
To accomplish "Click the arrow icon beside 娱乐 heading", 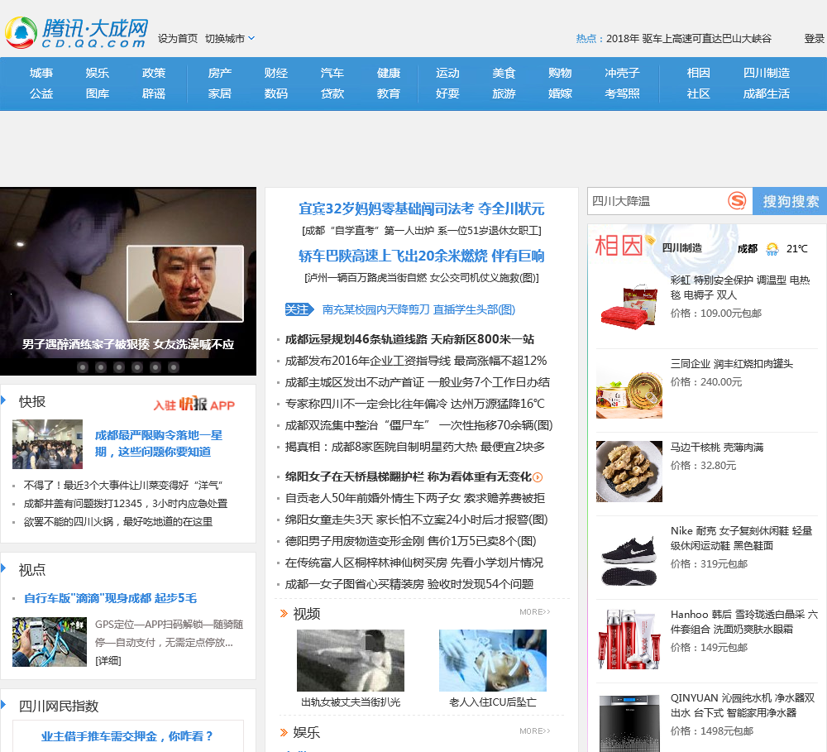I will pyautogui.click(x=284, y=732).
